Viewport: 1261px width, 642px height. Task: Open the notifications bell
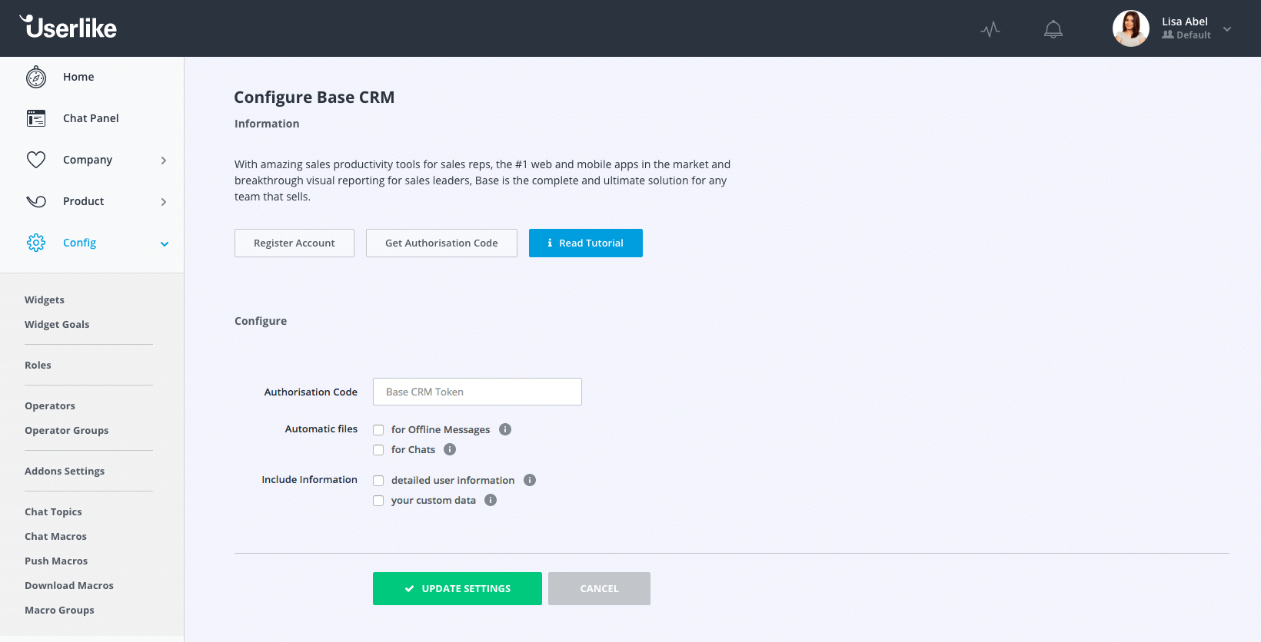pyautogui.click(x=1053, y=29)
